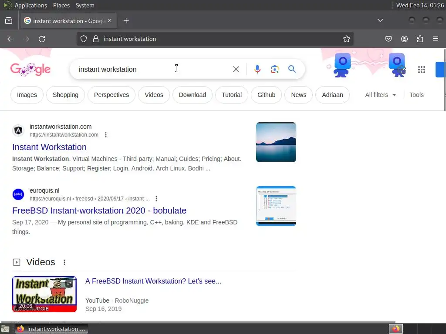The height and width of the screenshot is (334, 446).
Task: Click the show desktop icon in taskbar
Action: tap(5, 329)
